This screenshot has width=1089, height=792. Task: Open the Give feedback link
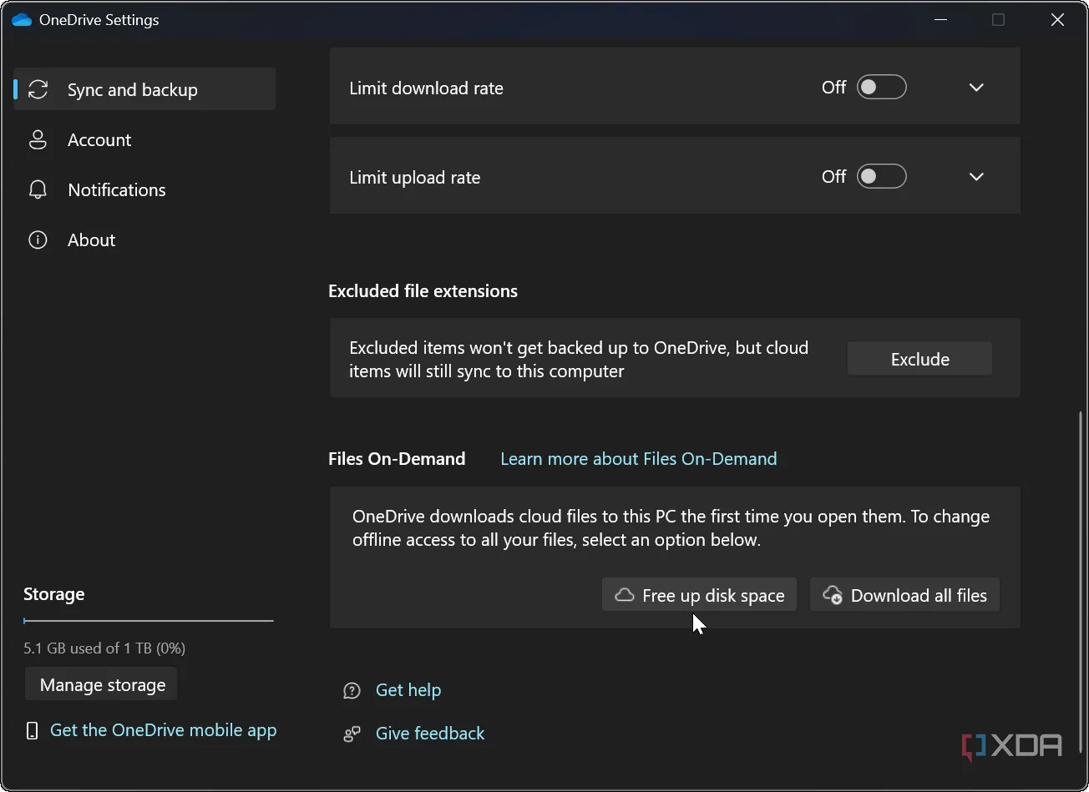click(430, 734)
